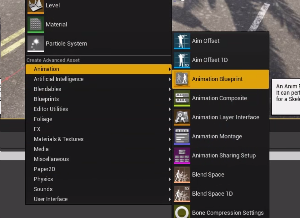Click the Bone Compression Settings icon
Image resolution: width=300 pixels, height=218 pixels.
[x=182, y=213]
